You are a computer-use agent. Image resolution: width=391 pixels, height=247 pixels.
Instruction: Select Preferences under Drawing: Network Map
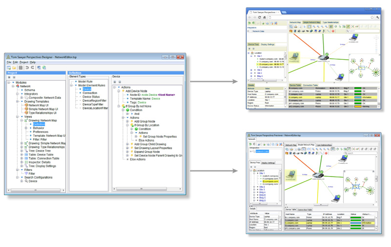pyautogui.click(x=41, y=132)
